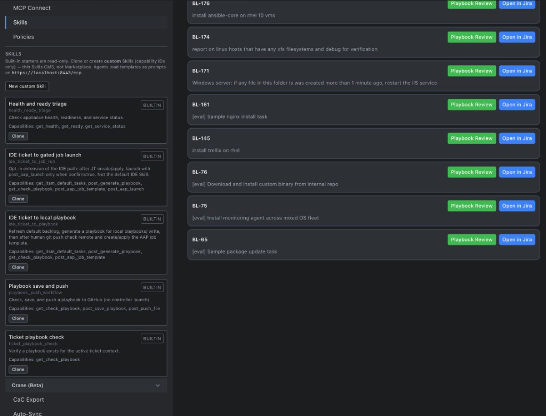Image resolution: width=546 pixels, height=416 pixels.
Task: Open BL-161 in Jira
Action: coord(517,105)
